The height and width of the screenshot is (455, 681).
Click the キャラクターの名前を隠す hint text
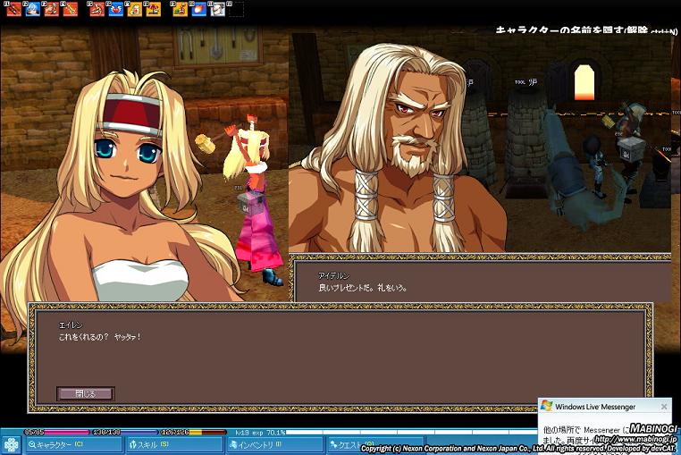pos(586,30)
